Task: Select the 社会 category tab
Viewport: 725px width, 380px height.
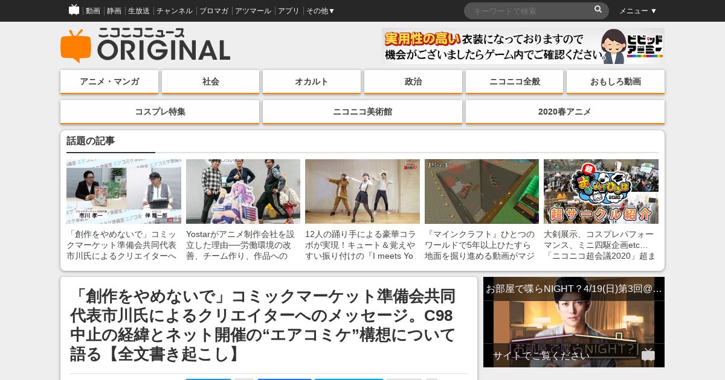Action: pyautogui.click(x=211, y=81)
